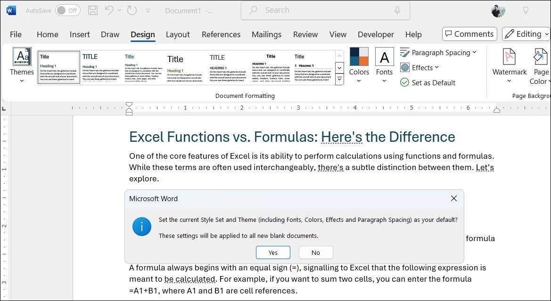The width and height of the screenshot is (551, 301).
Task: Expand the style set gallery more arrow
Action: coord(339,79)
